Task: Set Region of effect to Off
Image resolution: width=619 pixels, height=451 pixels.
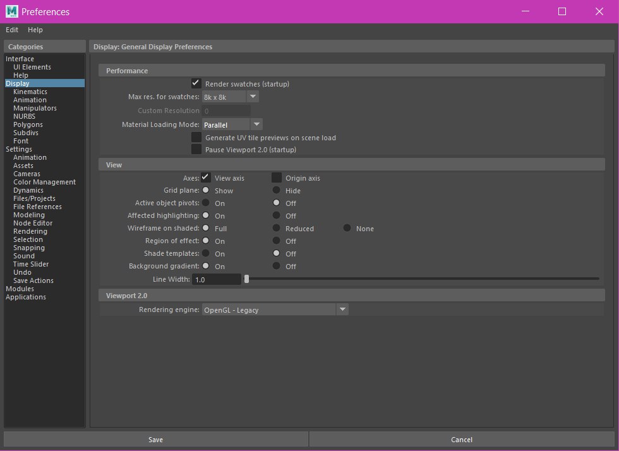Action: [x=277, y=241]
